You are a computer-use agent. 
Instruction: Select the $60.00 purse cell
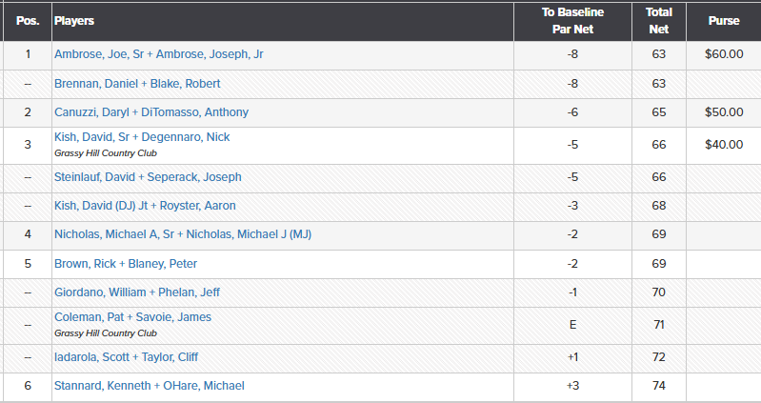coord(724,54)
